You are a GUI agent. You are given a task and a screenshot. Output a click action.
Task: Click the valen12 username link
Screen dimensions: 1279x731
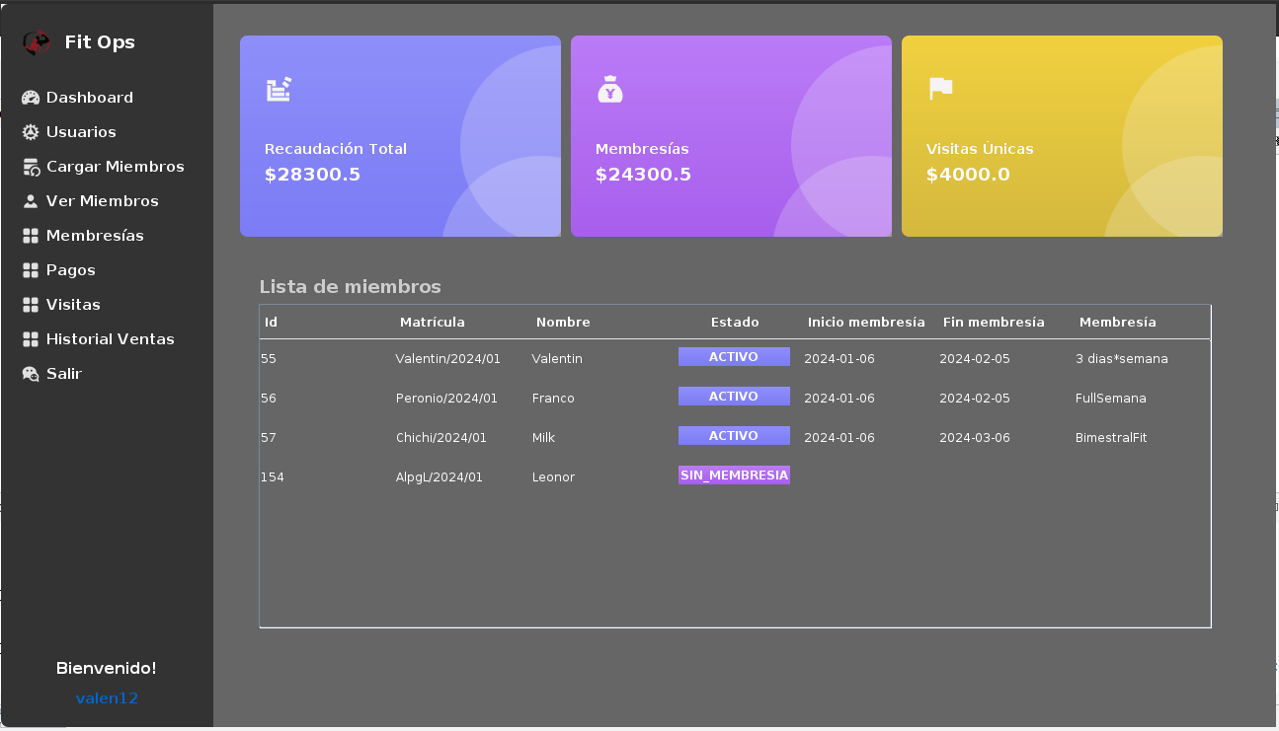point(107,698)
